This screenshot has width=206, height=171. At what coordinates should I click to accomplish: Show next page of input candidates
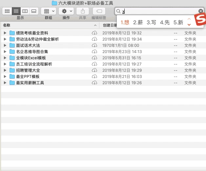click(189, 25)
